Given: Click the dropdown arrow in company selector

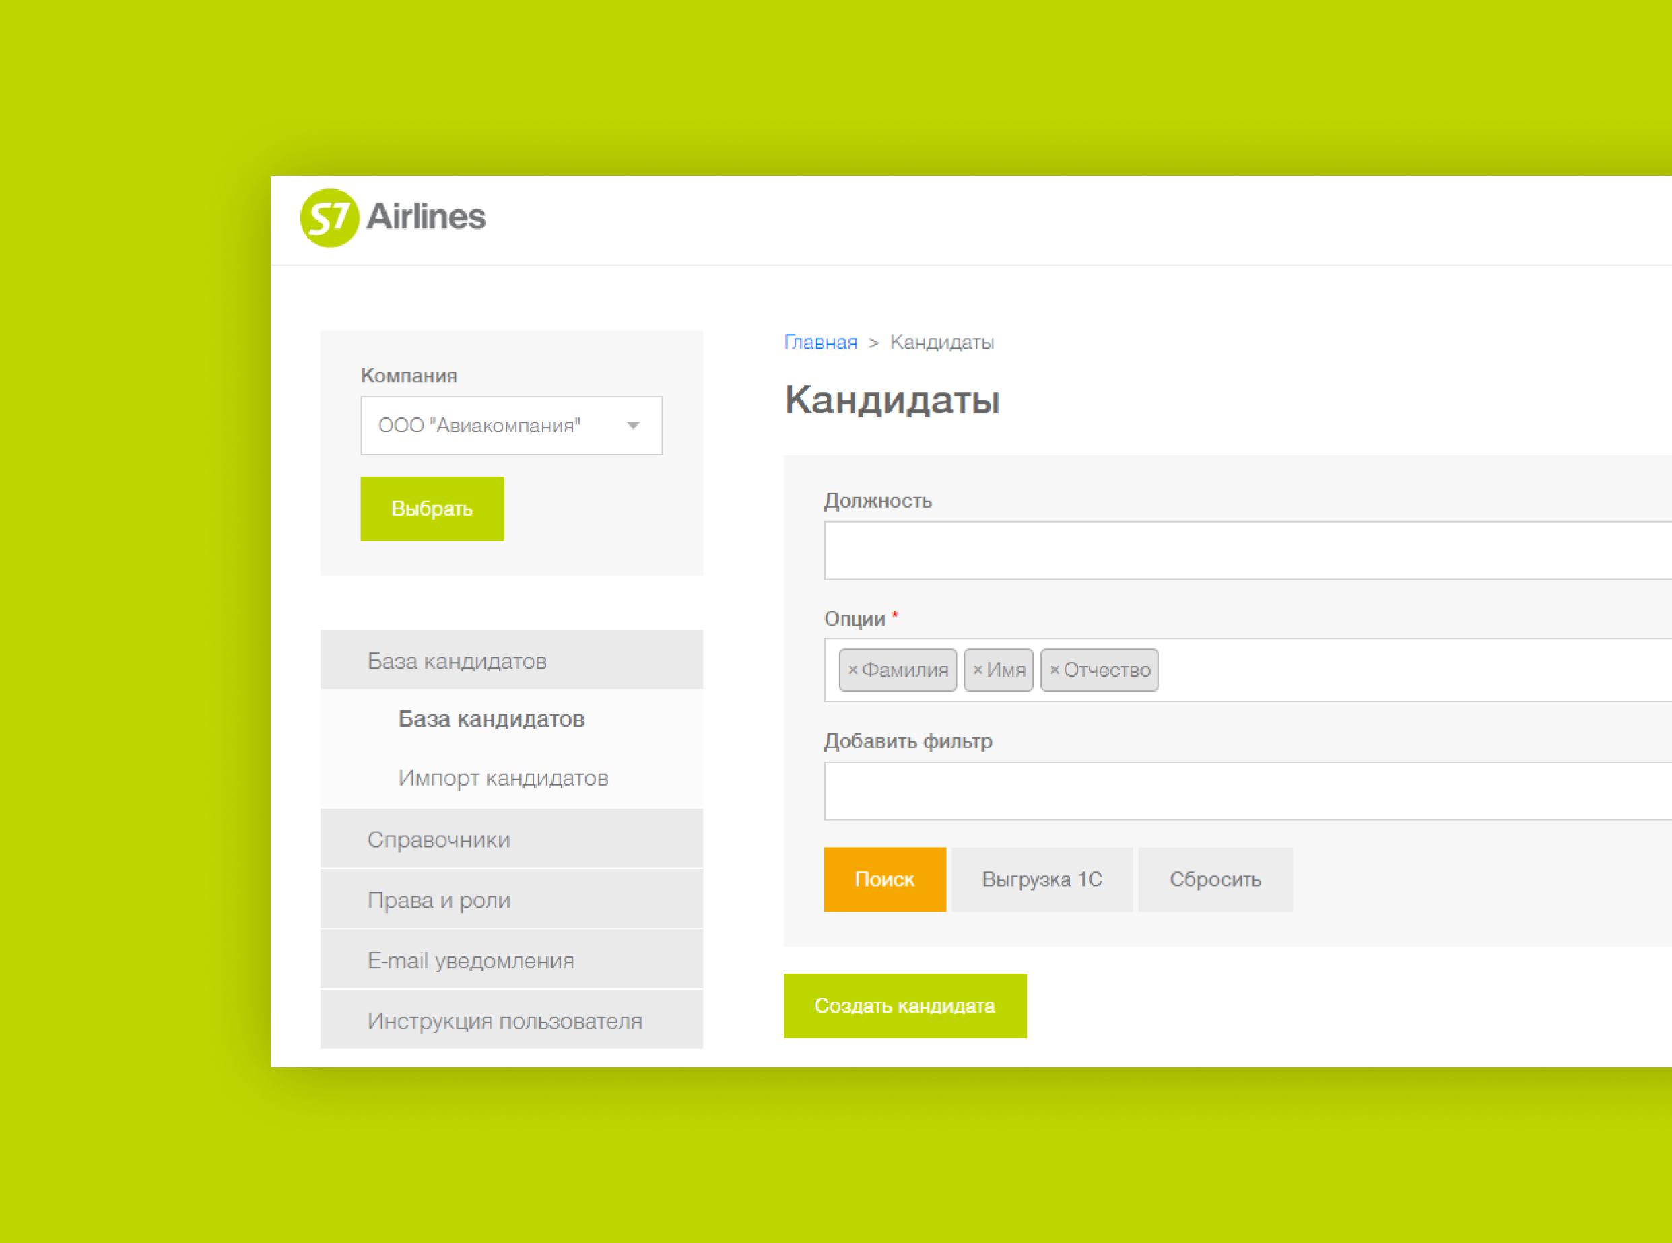Looking at the screenshot, I should tap(634, 426).
